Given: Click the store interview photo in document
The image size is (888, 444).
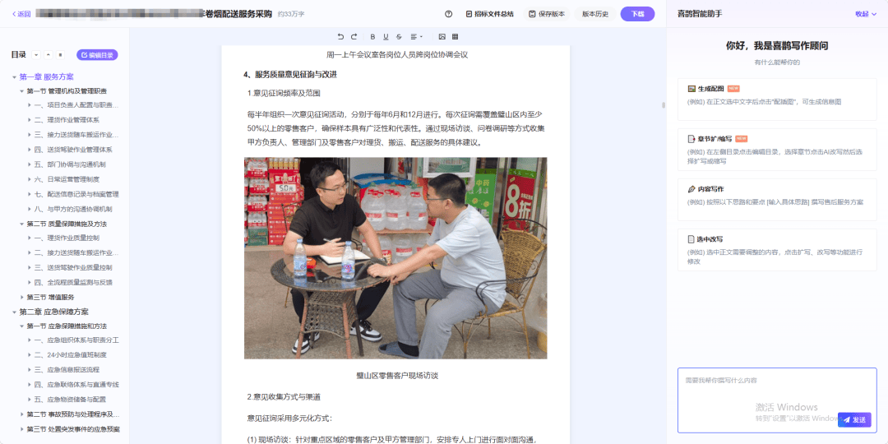Looking at the screenshot, I should (x=395, y=258).
